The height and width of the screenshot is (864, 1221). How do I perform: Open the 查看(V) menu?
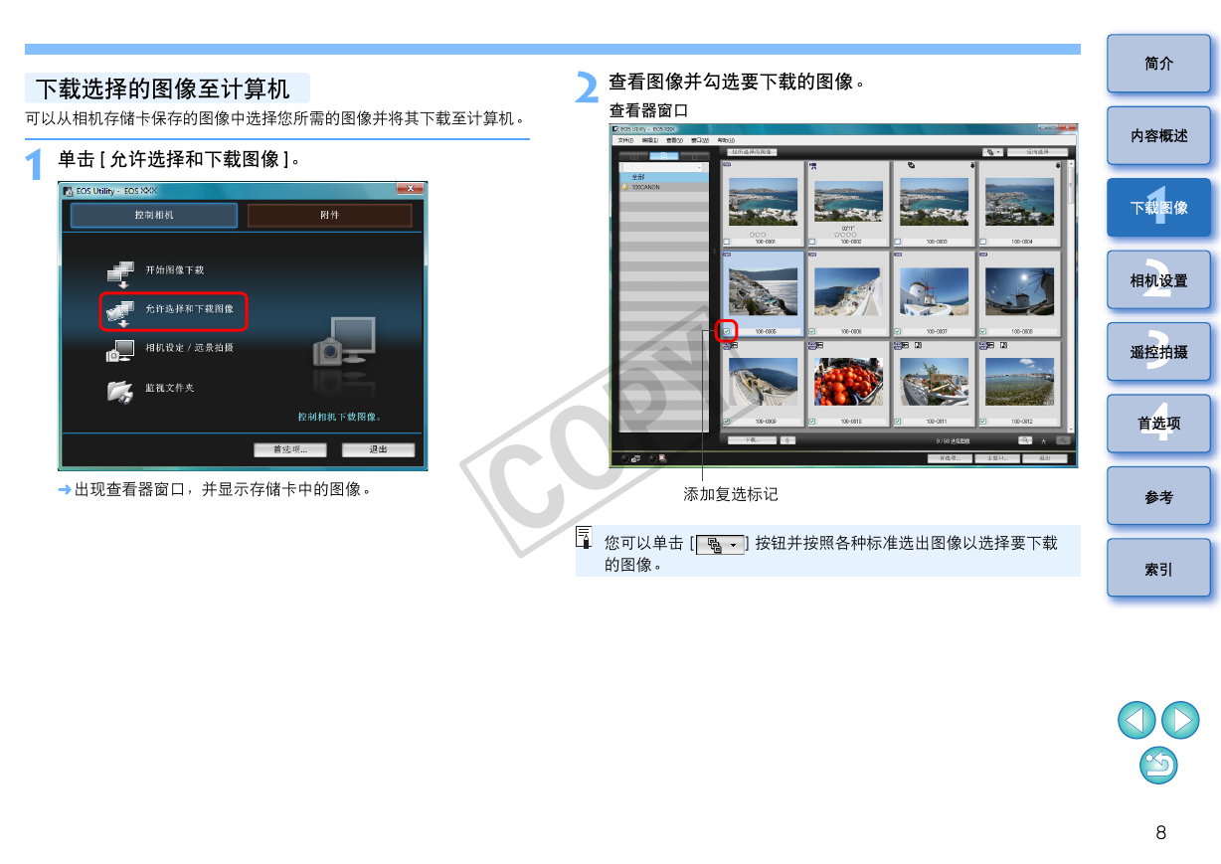coord(673,140)
